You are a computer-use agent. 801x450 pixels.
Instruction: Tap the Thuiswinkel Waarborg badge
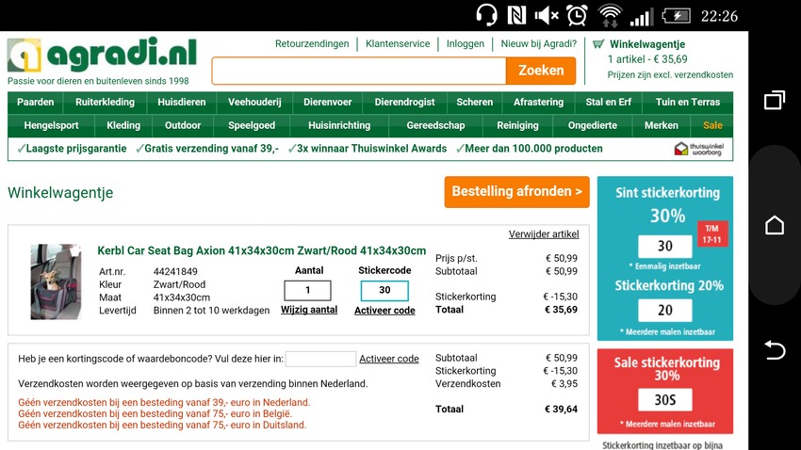click(x=701, y=149)
